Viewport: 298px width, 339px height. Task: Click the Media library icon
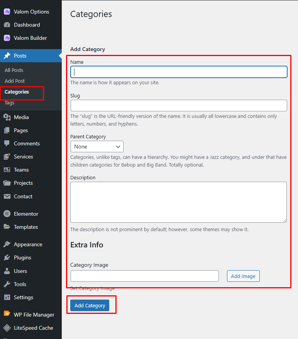[7, 117]
